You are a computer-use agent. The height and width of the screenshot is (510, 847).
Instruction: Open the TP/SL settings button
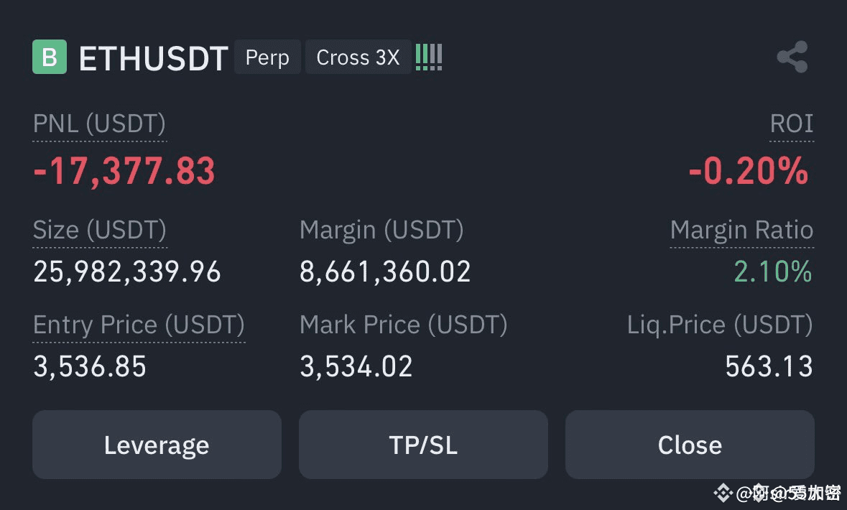[423, 445]
